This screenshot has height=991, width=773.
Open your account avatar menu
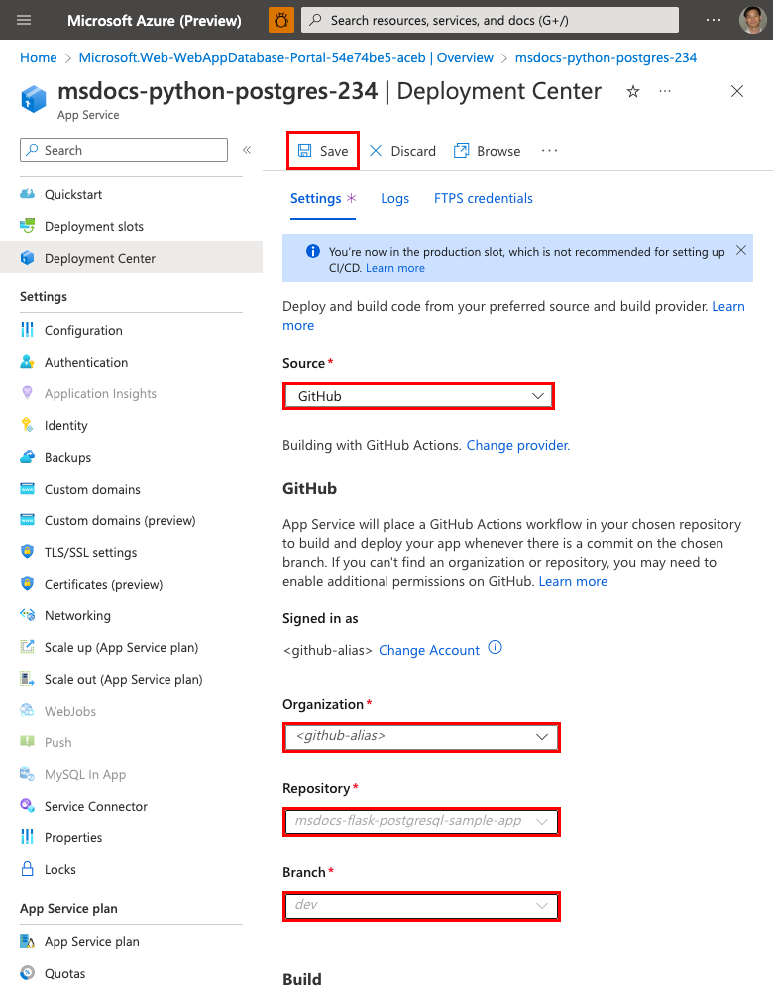752,19
